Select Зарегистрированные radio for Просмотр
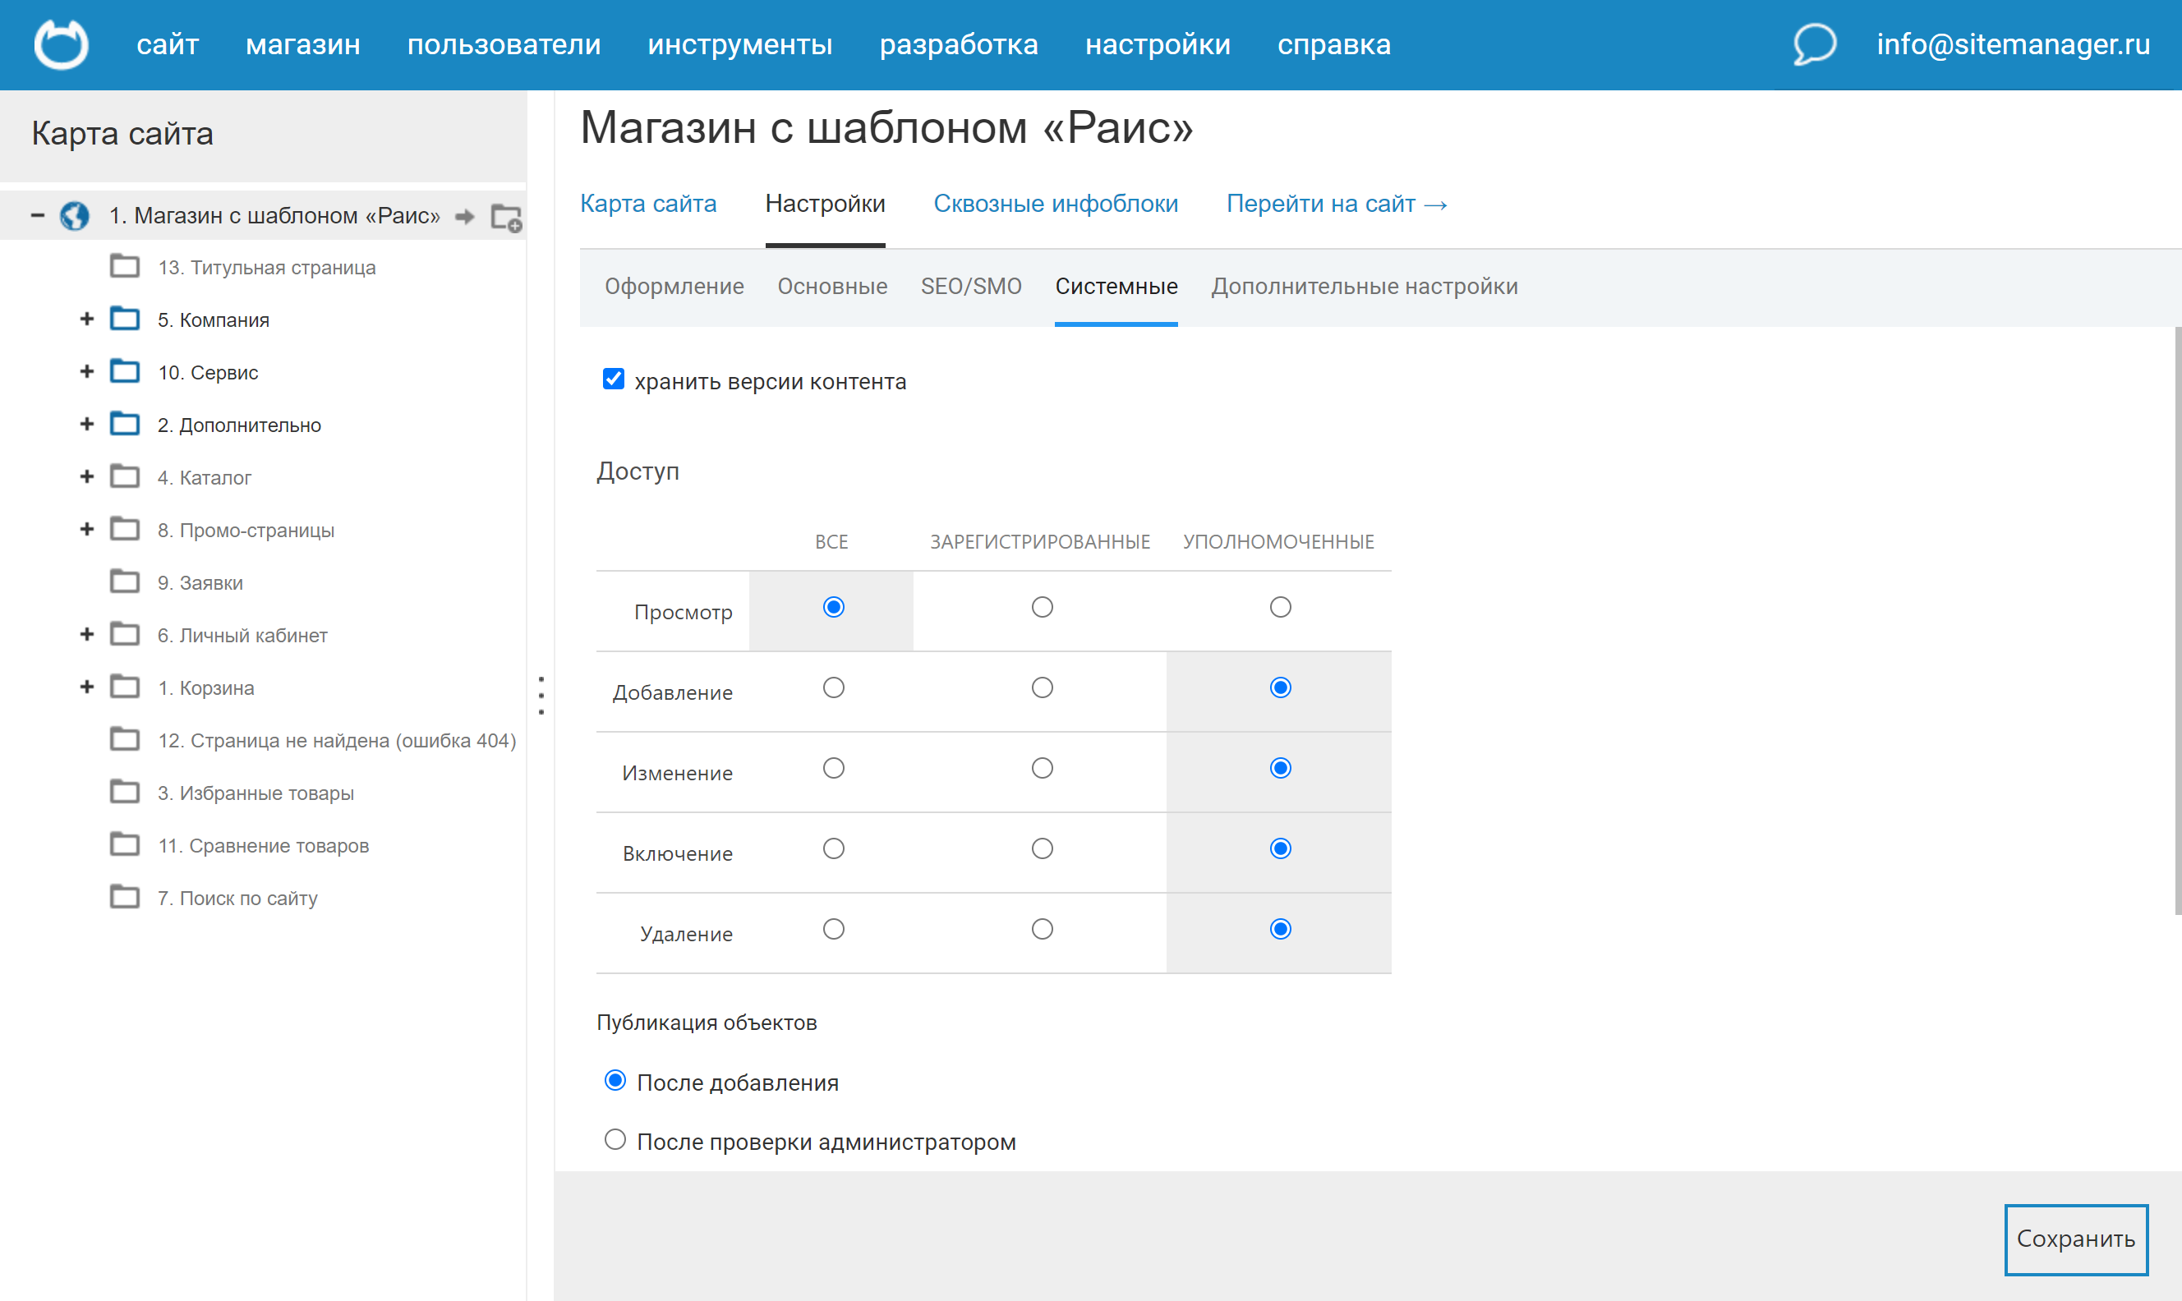Image resolution: width=2182 pixels, height=1301 pixels. 1042,608
